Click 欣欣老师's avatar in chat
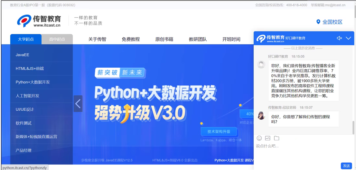 [x=261, y=116]
